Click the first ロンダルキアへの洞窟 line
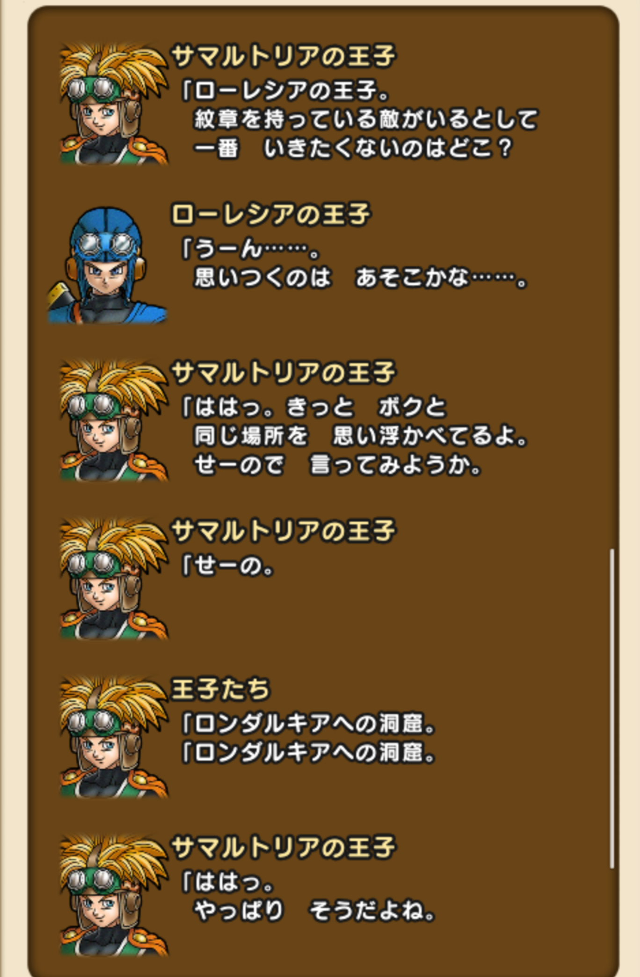640x977 pixels. point(308,724)
